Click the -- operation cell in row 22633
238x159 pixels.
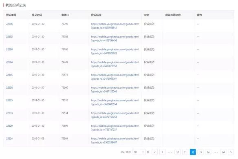click(x=198, y=113)
